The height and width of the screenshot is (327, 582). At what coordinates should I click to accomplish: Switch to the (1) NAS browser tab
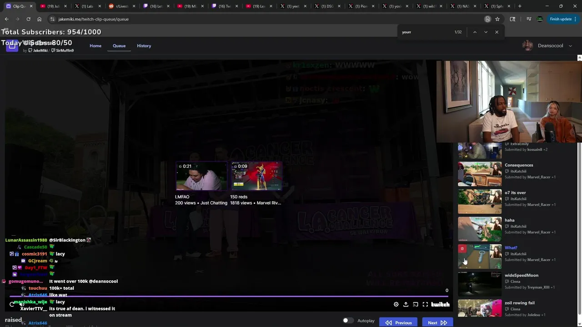pyautogui.click(x=463, y=6)
